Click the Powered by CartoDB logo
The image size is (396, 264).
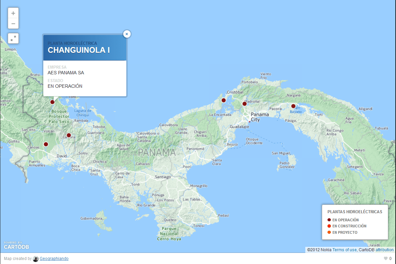click(x=16, y=246)
